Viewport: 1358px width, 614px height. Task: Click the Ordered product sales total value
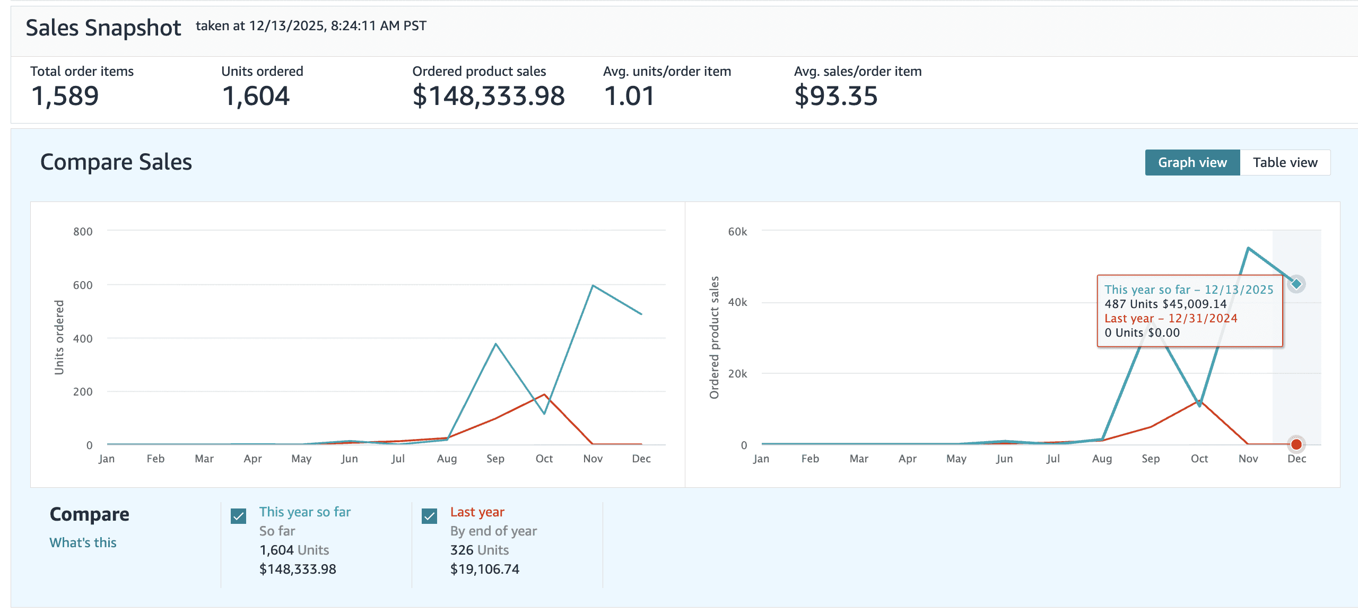pyautogui.click(x=488, y=96)
